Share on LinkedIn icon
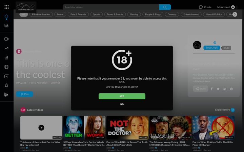This screenshot has height=152, width=244. pos(225,89)
